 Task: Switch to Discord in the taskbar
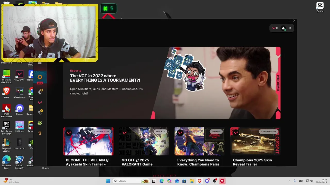(207, 181)
